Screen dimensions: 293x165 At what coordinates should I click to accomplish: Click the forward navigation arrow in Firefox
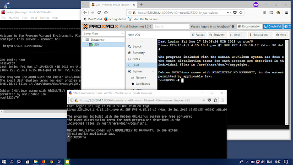92,12
